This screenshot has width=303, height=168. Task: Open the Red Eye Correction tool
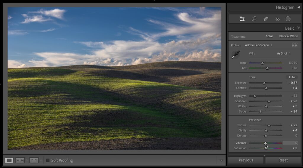pos(277,19)
